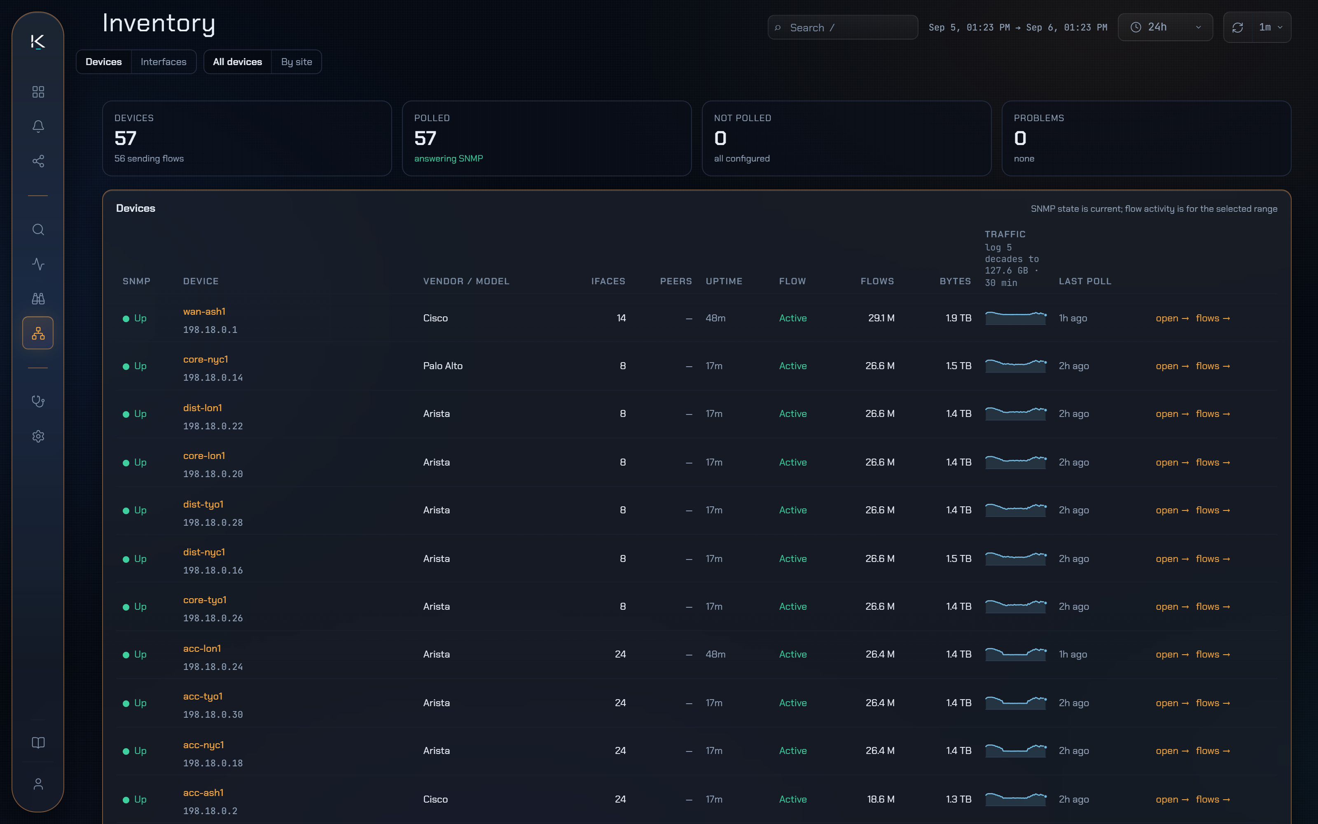Click open link in acc-nyc1 row
Viewport: 1318px width, 824px height.
(1172, 751)
